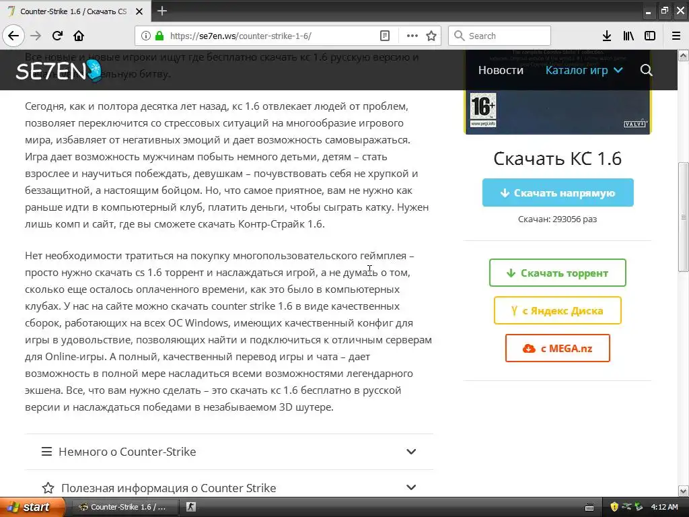Expand Немного о Counter-Strike section
Viewport: 689px width, 517px height.
229,452
